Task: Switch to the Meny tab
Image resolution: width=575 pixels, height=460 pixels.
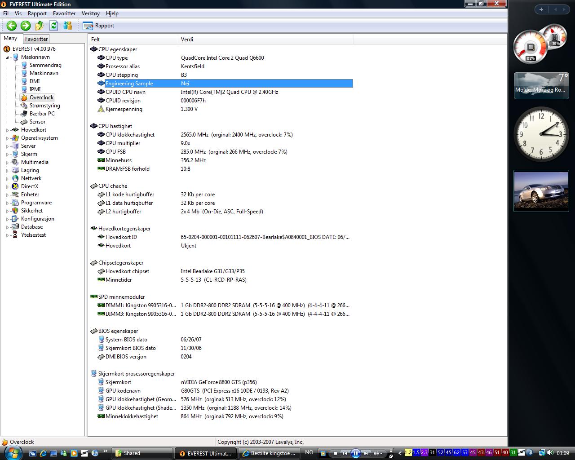Action: [10, 39]
